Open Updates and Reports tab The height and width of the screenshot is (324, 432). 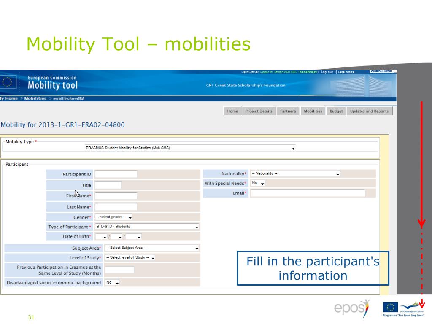click(369, 111)
